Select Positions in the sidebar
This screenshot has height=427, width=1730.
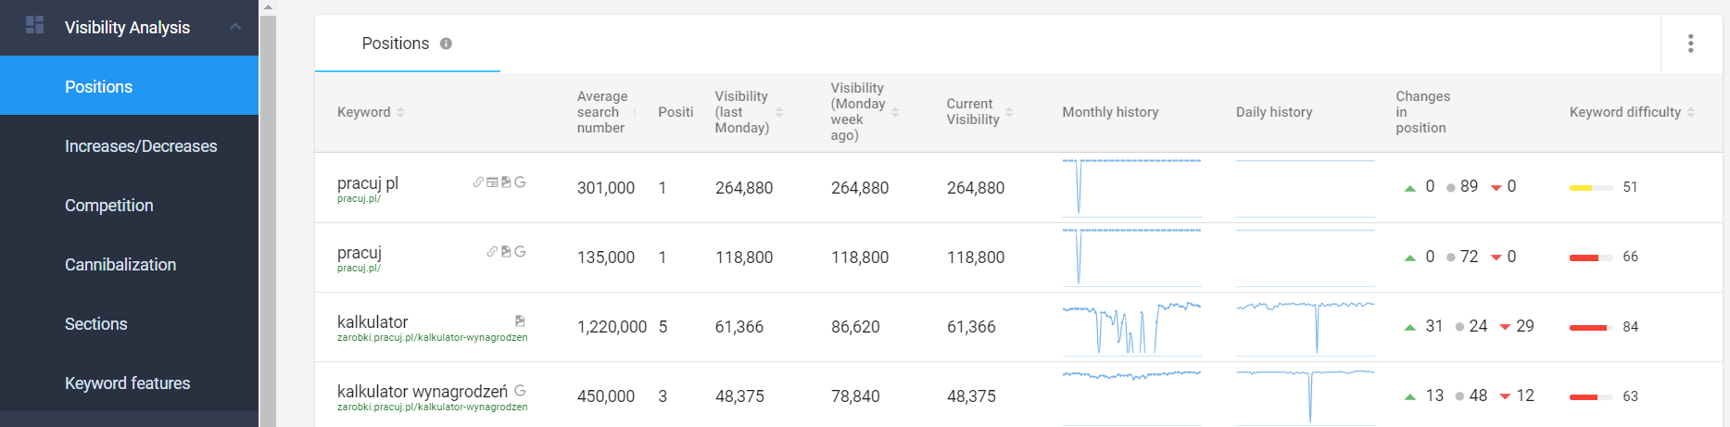pos(129,86)
